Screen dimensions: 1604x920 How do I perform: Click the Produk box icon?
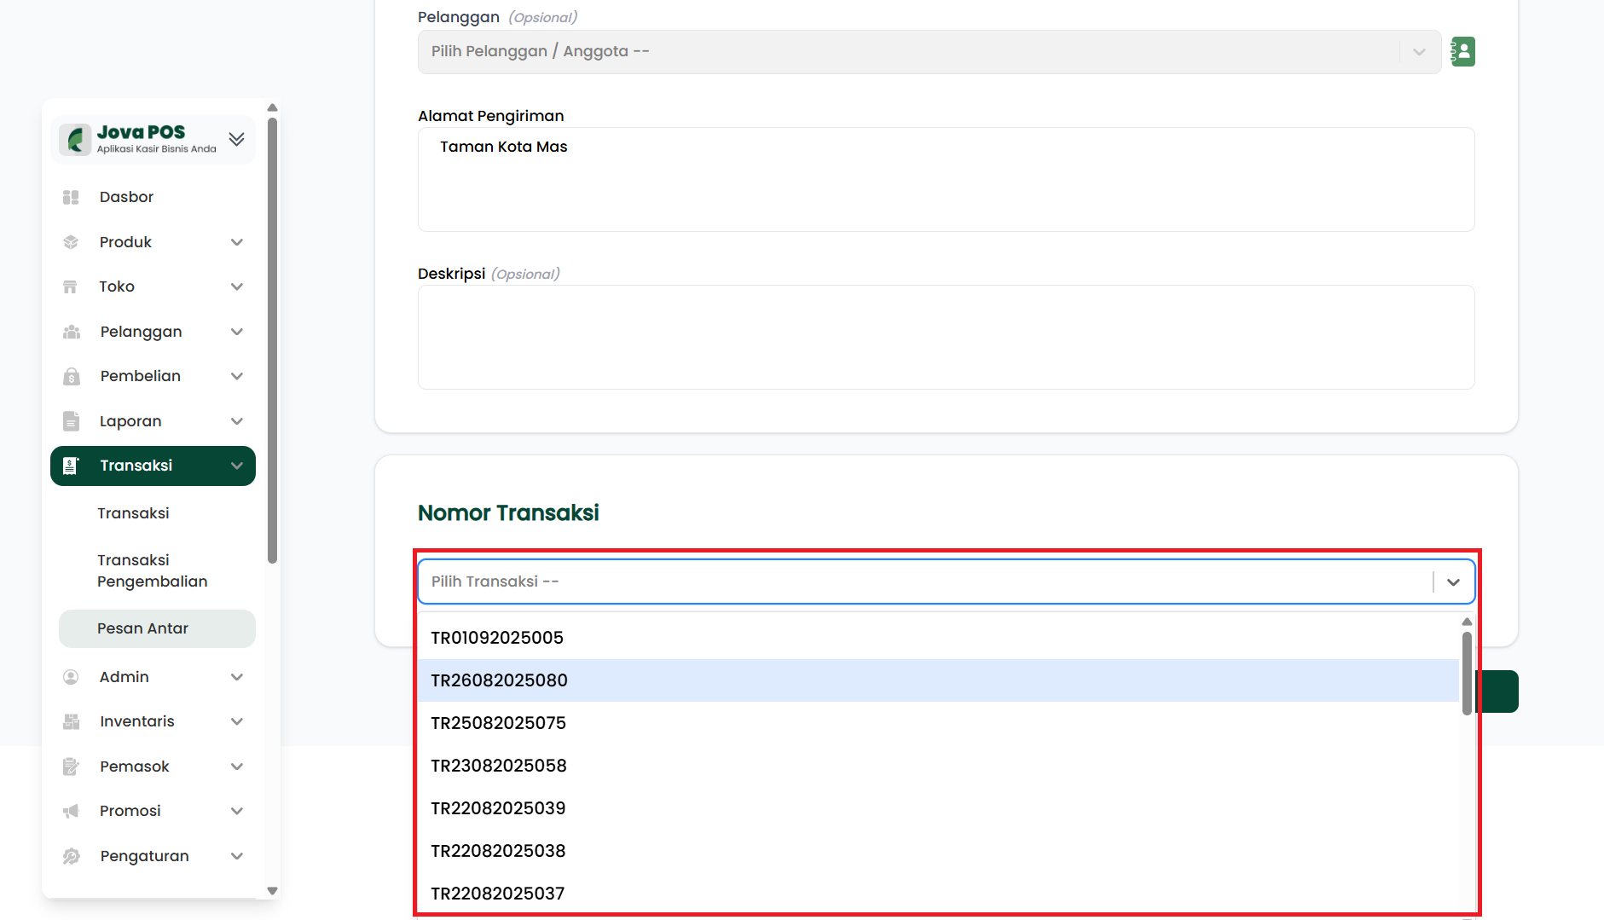click(x=71, y=242)
